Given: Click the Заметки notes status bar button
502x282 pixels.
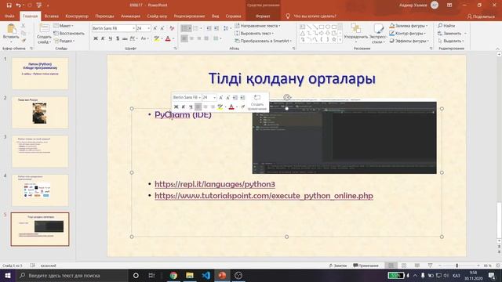Looking at the screenshot, I should coord(338,266).
